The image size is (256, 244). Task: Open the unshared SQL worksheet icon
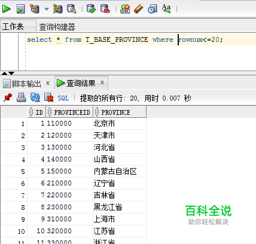125,9
